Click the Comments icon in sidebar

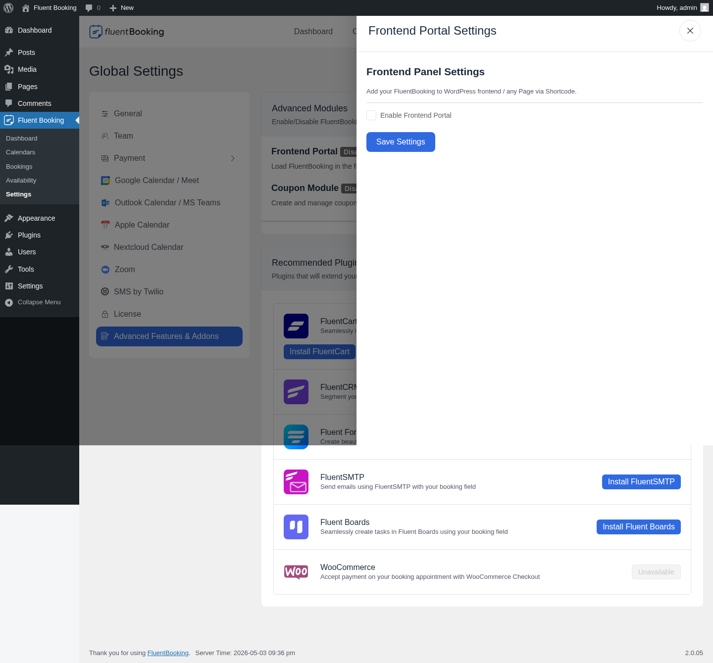(9, 103)
